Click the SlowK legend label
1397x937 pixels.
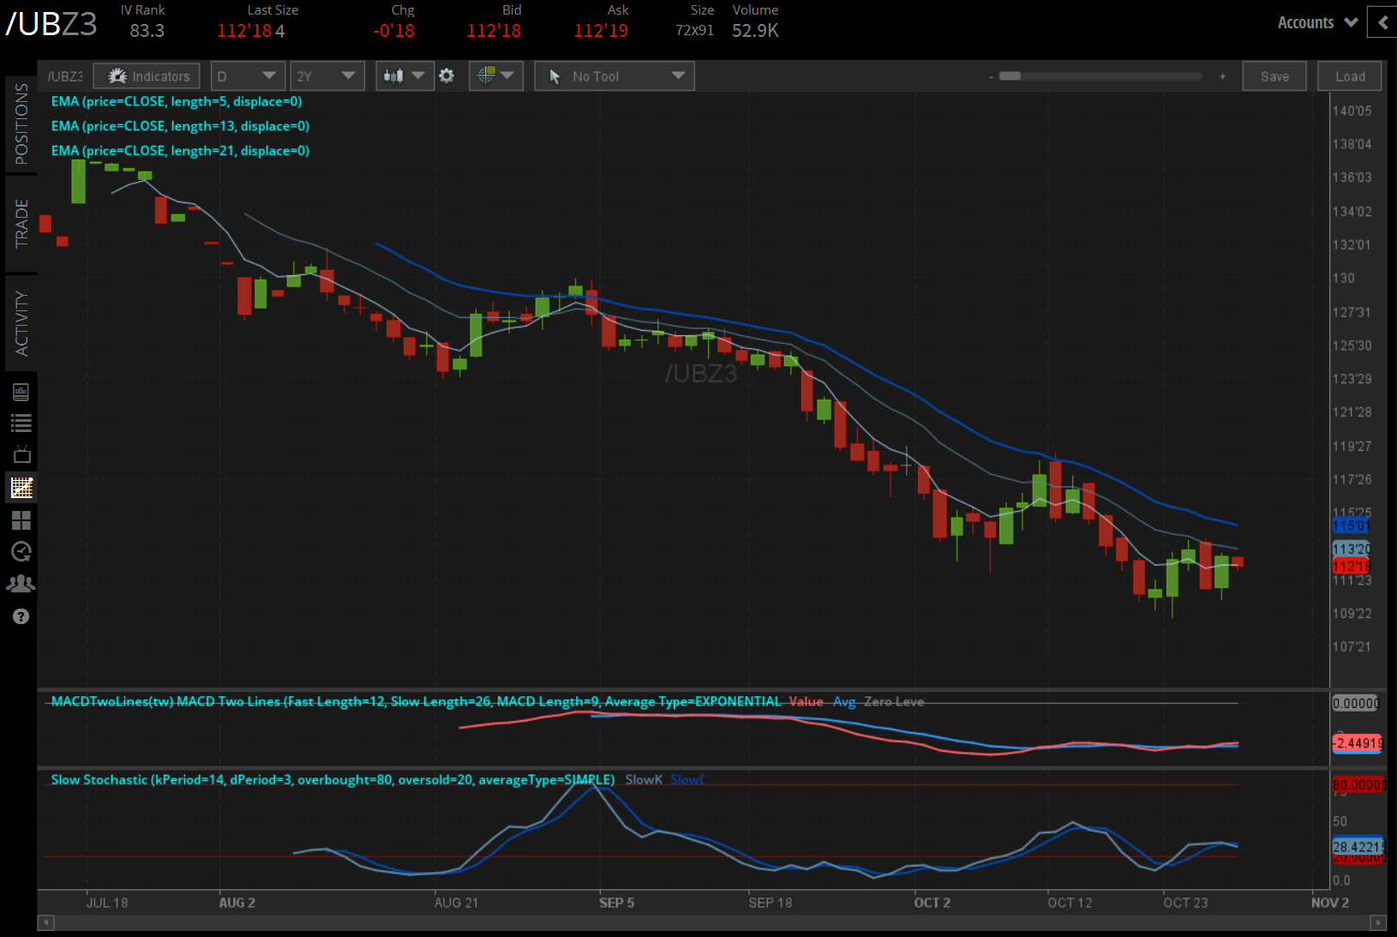(x=644, y=779)
